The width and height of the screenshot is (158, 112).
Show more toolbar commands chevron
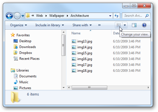pos(99,25)
